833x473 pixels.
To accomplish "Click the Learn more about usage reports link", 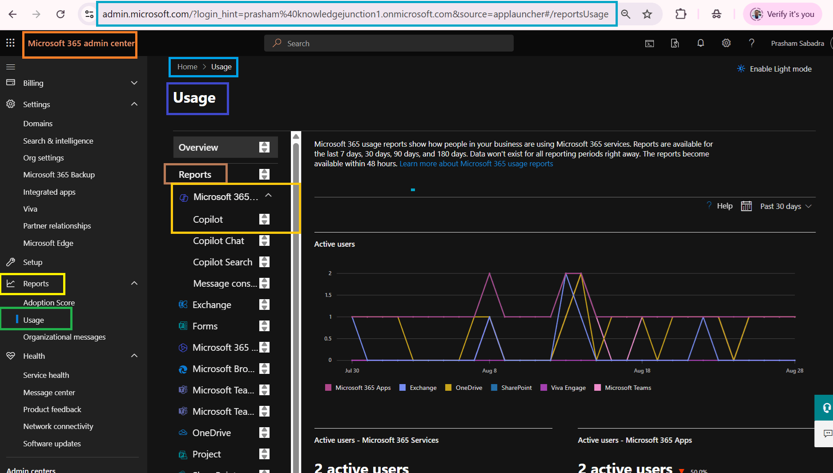I will (476, 163).
